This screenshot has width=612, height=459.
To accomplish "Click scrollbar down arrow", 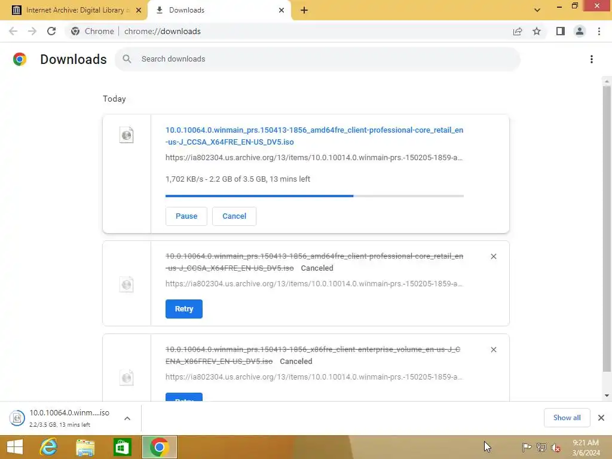I will point(607,396).
